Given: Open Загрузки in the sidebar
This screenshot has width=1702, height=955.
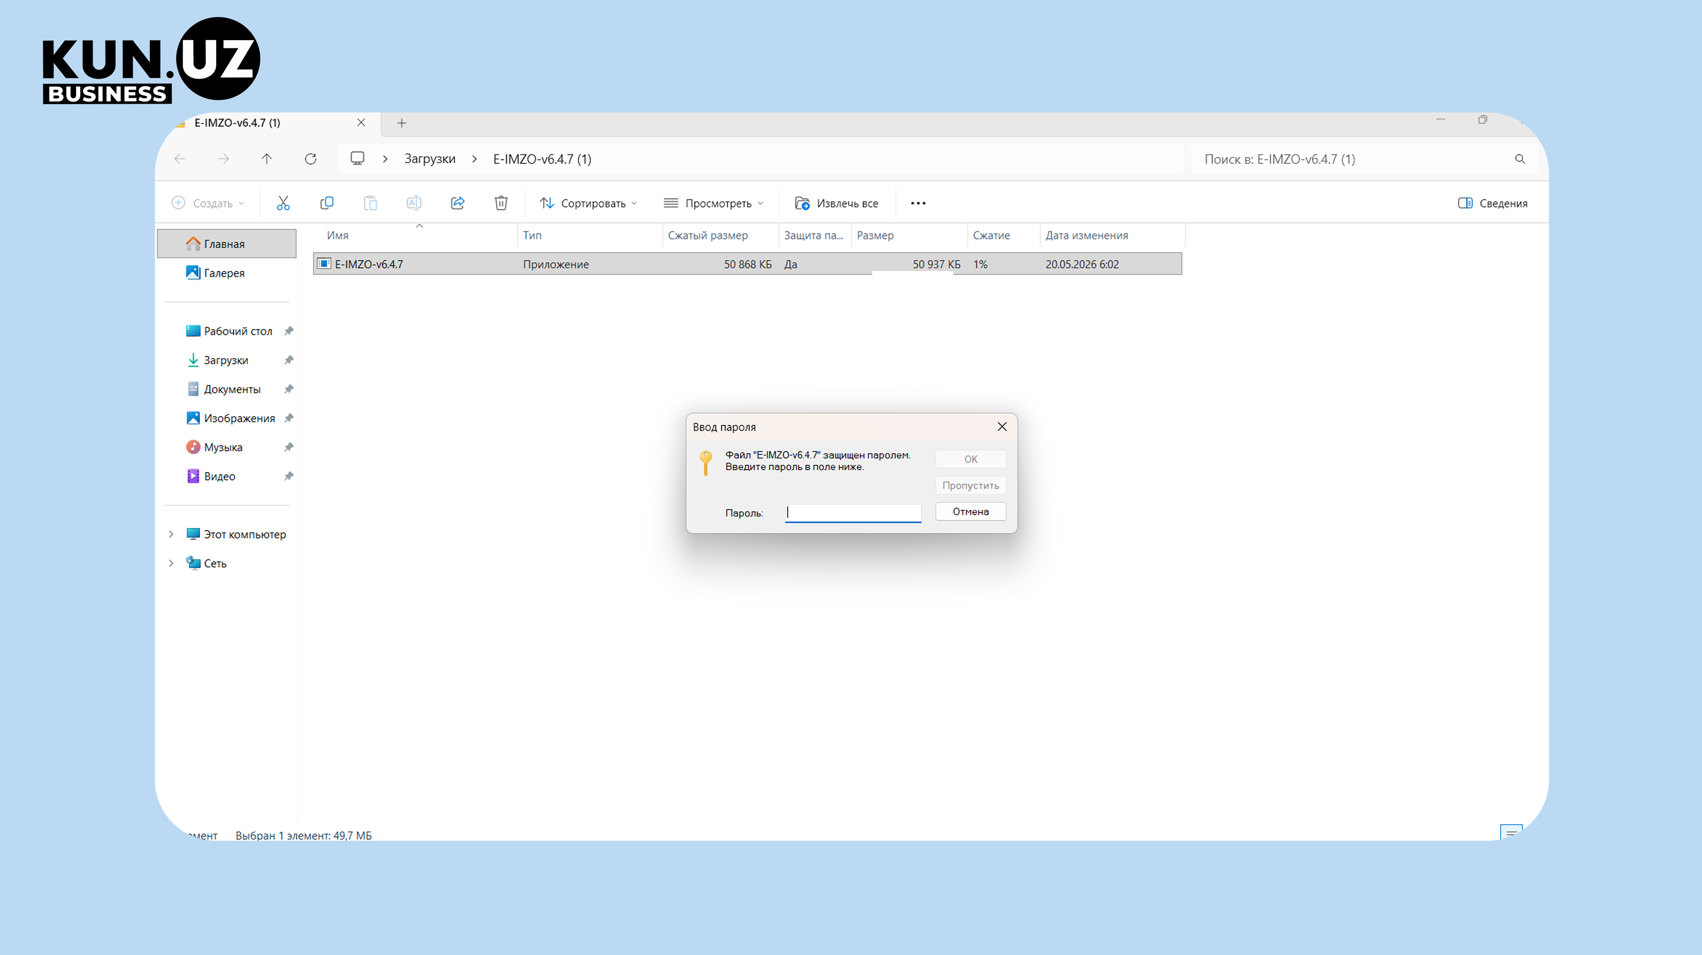Looking at the screenshot, I should coord(227,360).
